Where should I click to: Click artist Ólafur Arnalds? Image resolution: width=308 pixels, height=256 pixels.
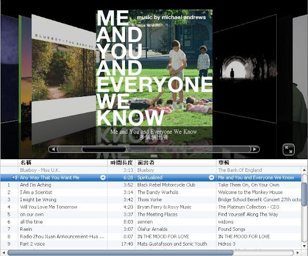(x=152, y=229)
